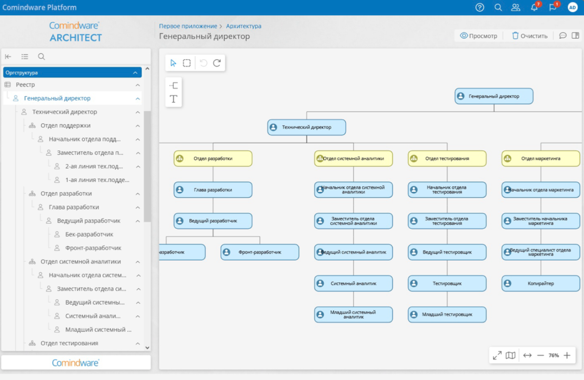Activate the marquee selection tool
Screen dimensions: 584x380
tap(187, 63)
